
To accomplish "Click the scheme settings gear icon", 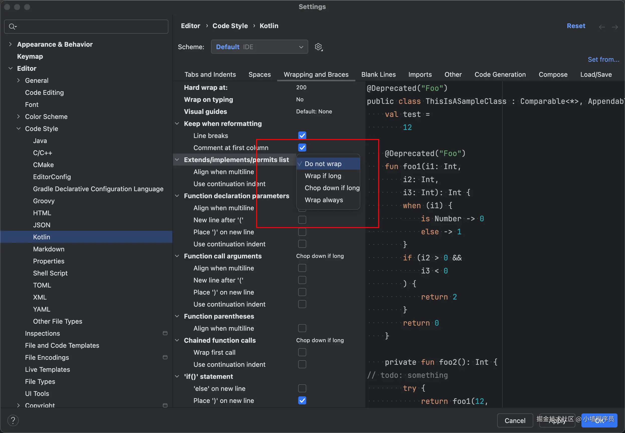I will [x=319, y=47].
